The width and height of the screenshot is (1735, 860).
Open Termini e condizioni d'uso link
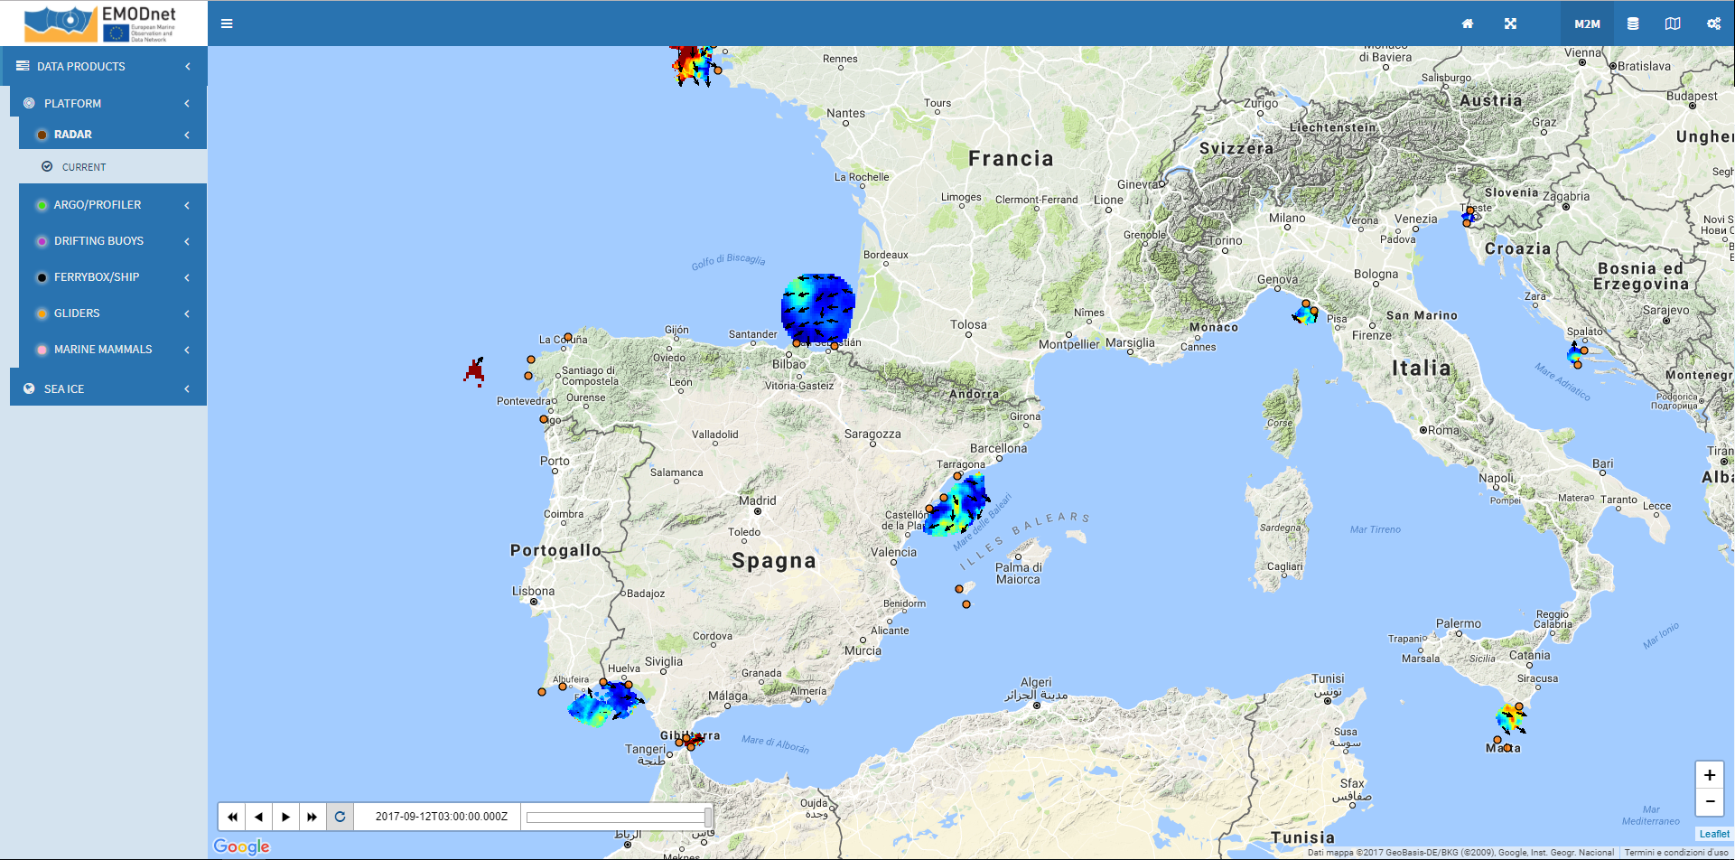(1676, 852)
